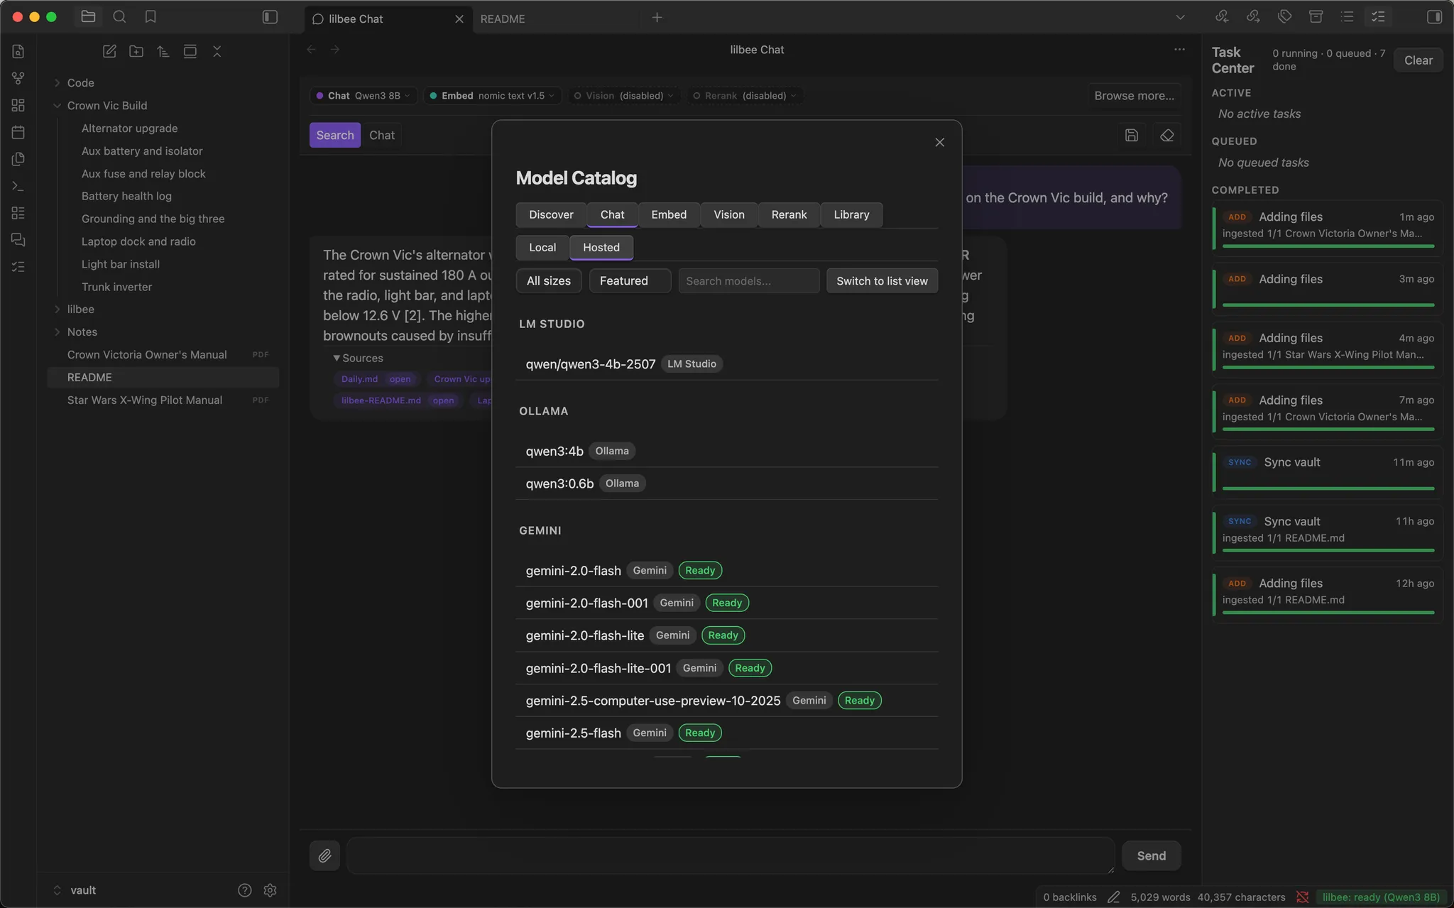The width and height of the screenshot is (1454, 908).
Task: Open the file explorer folder icon
Action: [x=88, y=17]
